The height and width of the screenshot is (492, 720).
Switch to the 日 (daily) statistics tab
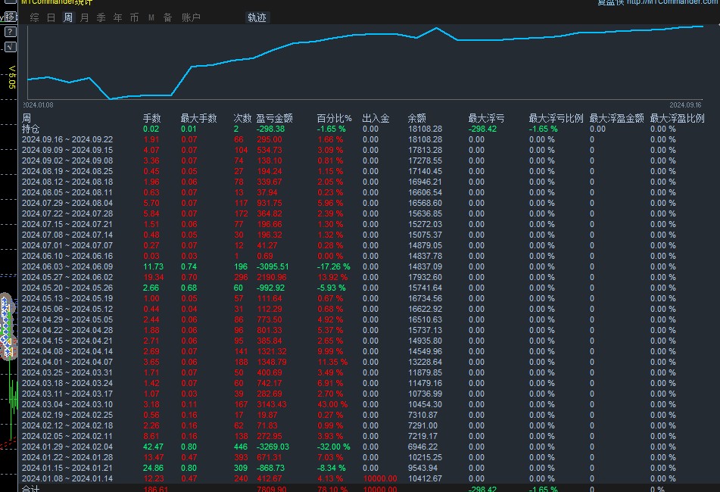coord(51,17)
